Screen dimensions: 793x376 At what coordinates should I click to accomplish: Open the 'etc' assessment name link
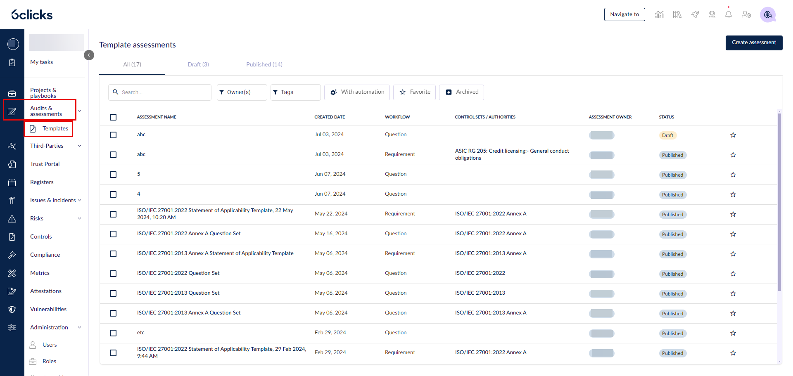pyautogui.click(x=141, y=333)
